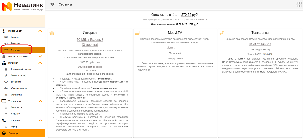Open the Помощь help button
This screenshot has height=139, width=303.
pos(13,133)
